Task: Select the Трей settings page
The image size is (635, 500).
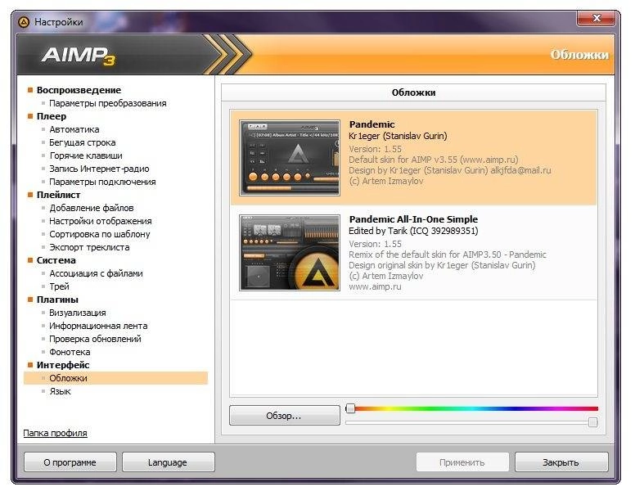Action: (59, 286)
